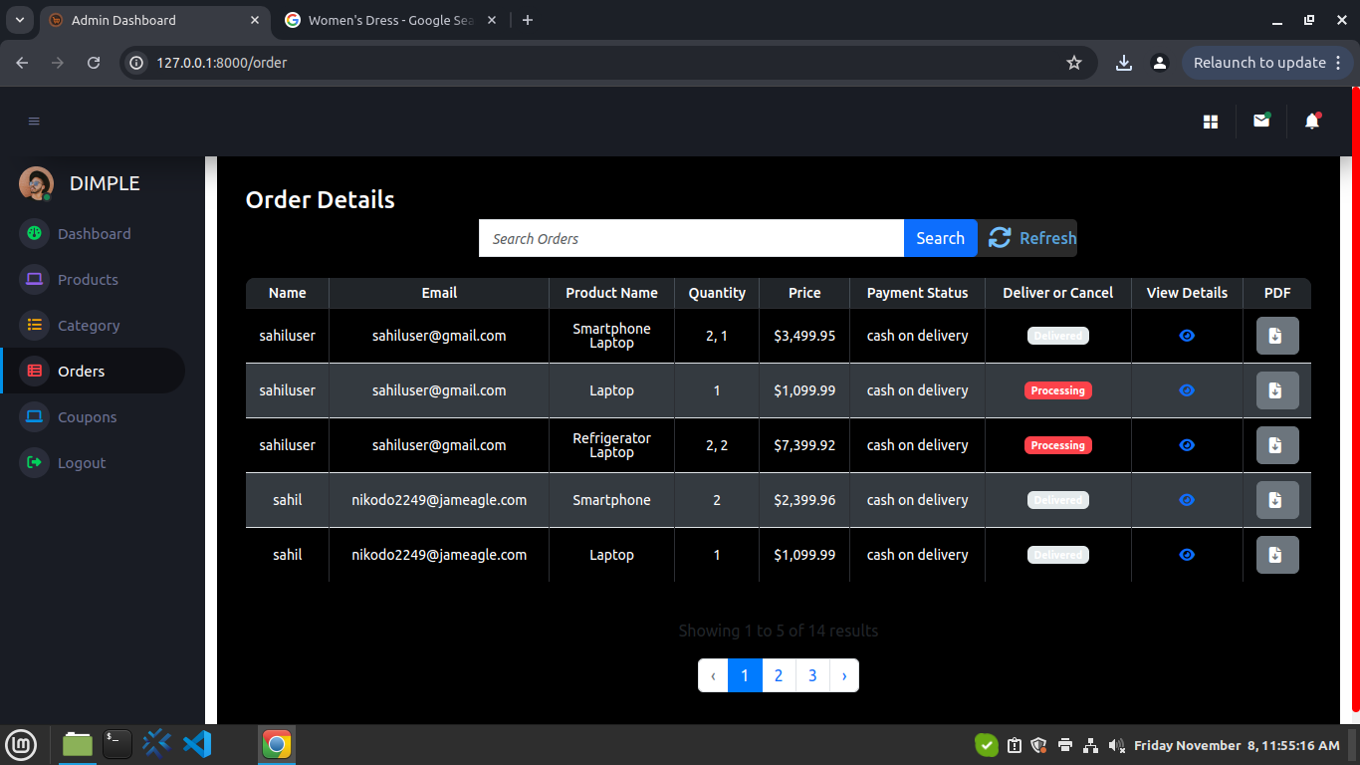This screenshot has height=765, width=1360.
Task: Click the Email column header
Action: point(439,293)
